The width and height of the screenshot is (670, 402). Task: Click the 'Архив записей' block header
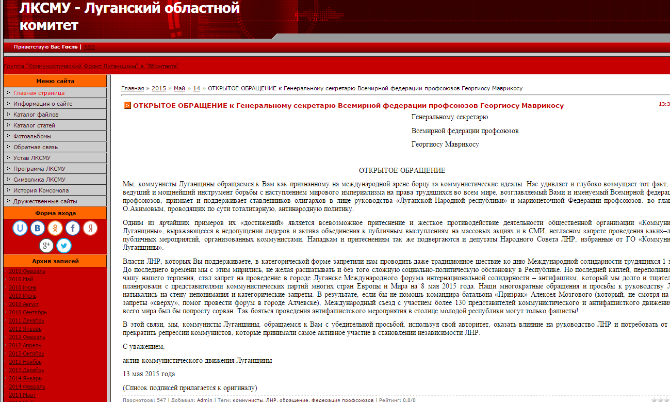pos(55,261)
